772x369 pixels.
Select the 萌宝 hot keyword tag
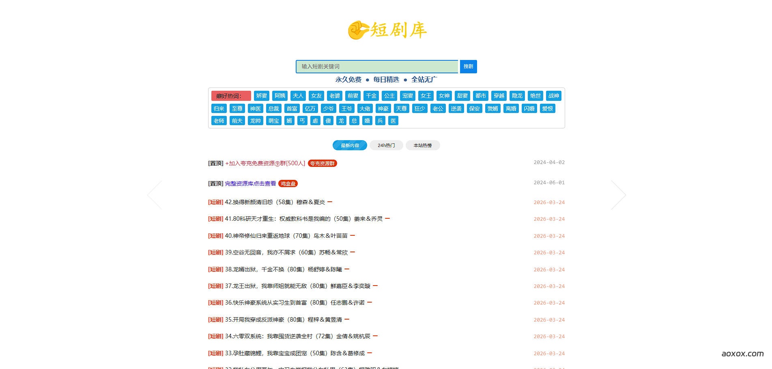273,121
